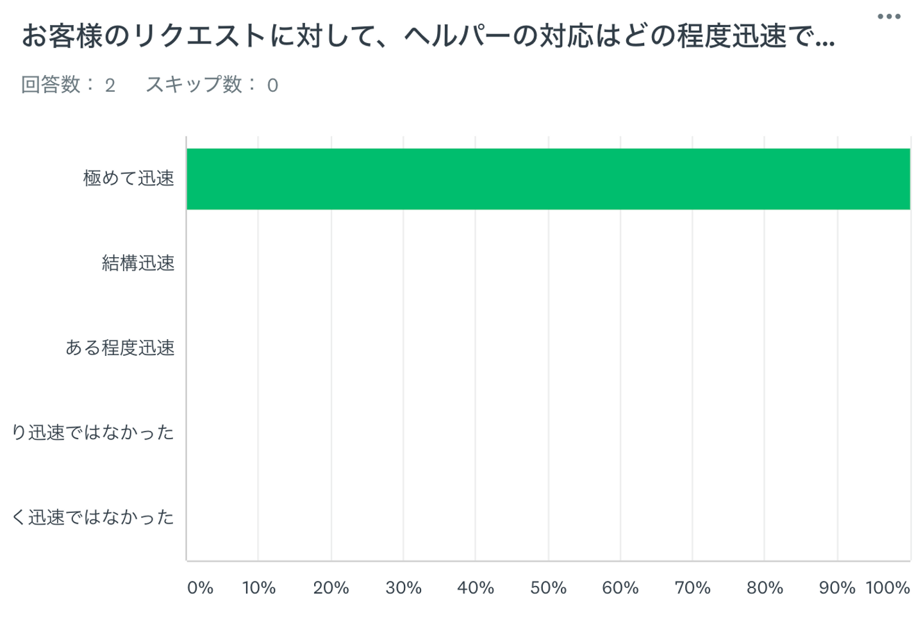Screen dimensions: 923x620
Task: Click the 0% axis label
Action: pyautogui.click(x=200, y=588)
